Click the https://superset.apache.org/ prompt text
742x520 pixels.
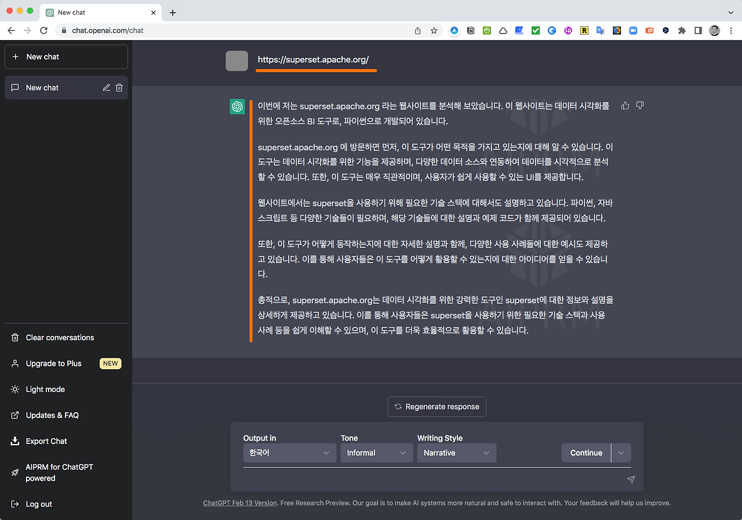point(313,59)
